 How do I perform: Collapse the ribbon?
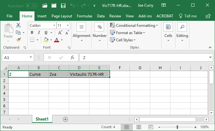click(x=210, y=47)
